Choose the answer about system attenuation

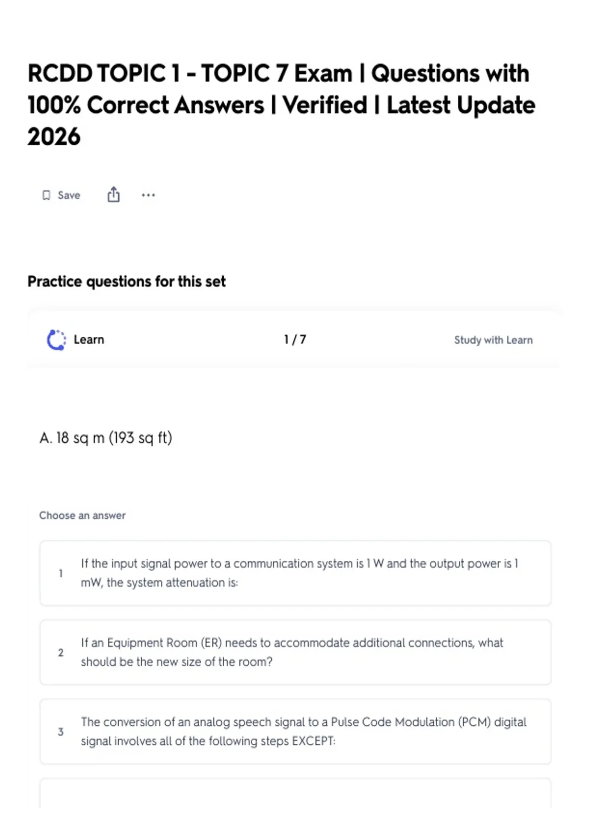pyautogui.click(x=295, y=573)
